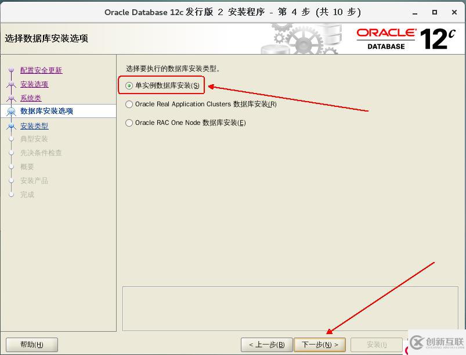This screenshot has height=355, width=466.
Task: Click the disabled 安装(I) button
Action: click(x=377, y=345)
